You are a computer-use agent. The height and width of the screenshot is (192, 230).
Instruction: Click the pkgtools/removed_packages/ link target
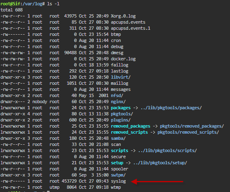click(192, 126)
